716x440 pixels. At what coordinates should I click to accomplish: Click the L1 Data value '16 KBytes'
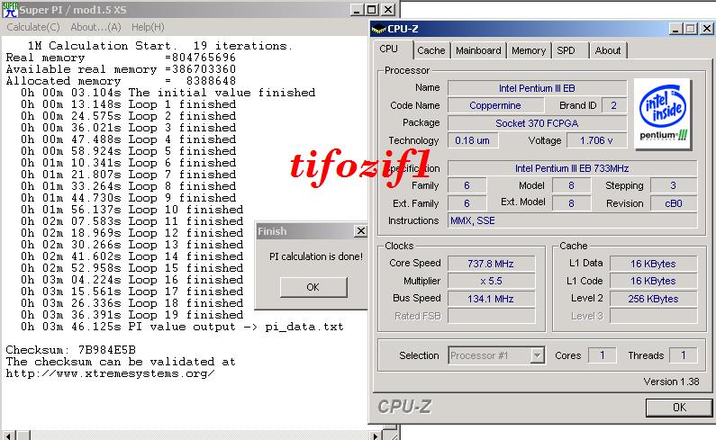(654, 264)
